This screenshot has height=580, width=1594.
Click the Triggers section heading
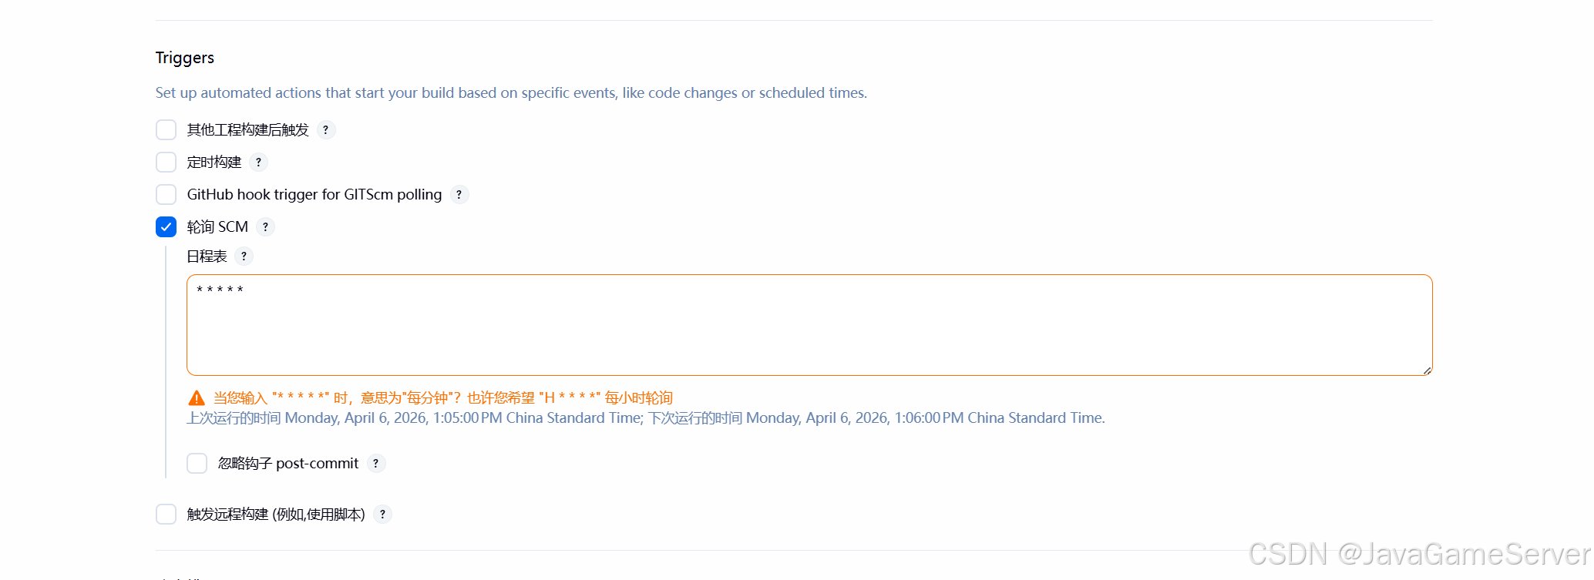(185, 58)
